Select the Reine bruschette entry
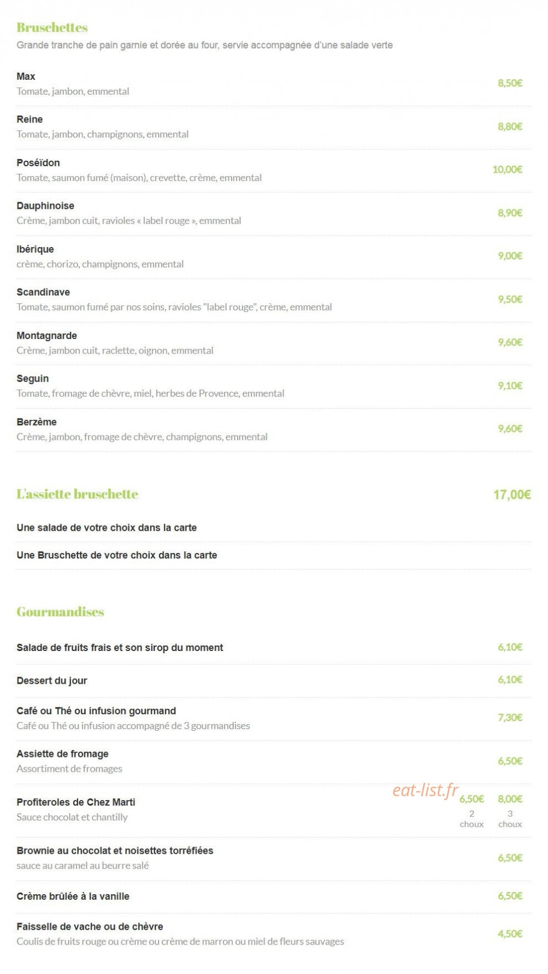Viewport: 548px width, 974px height. coord(29,119)
